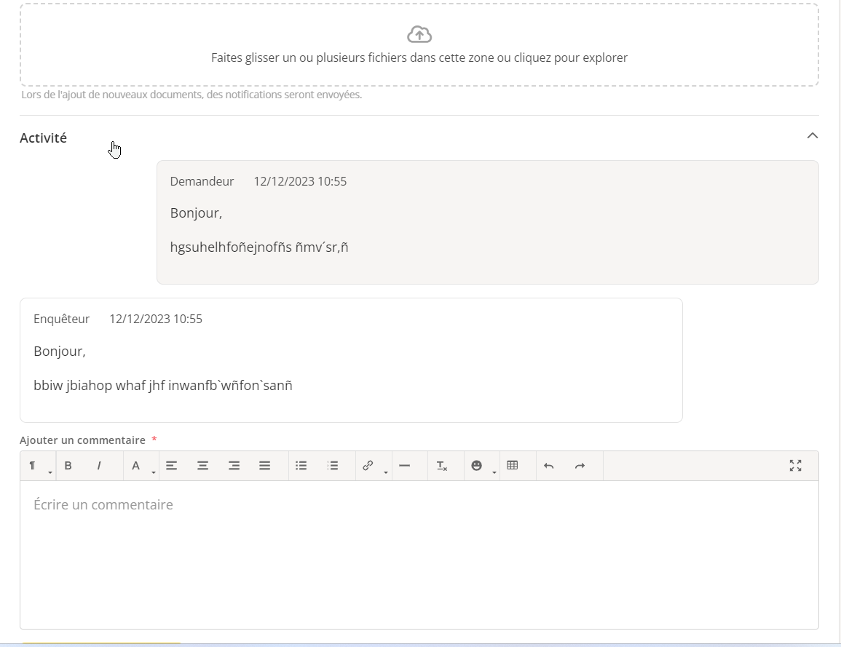Image resolution: width=841 pixels, height=647 pixels.
Task: Click the 'Ajouter un commentaire' label
Action: pyautogui.click(x=82, y=440)
